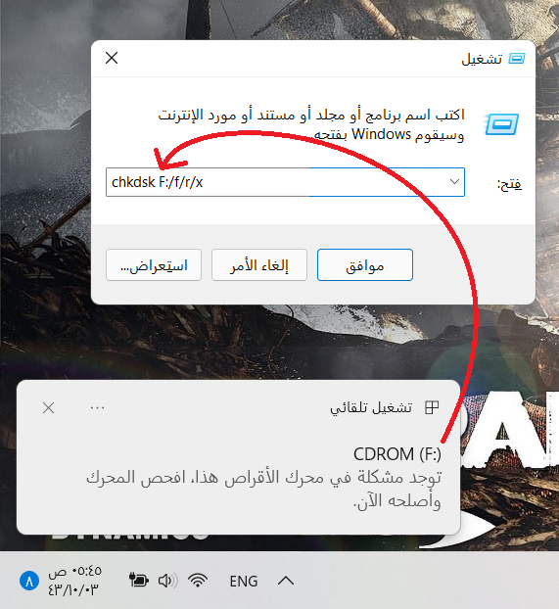Image resolution: width=559 pixels, height=609 pixels.
Task: Click the إلغاء الأمر cancel button
Action: point(259,265)
